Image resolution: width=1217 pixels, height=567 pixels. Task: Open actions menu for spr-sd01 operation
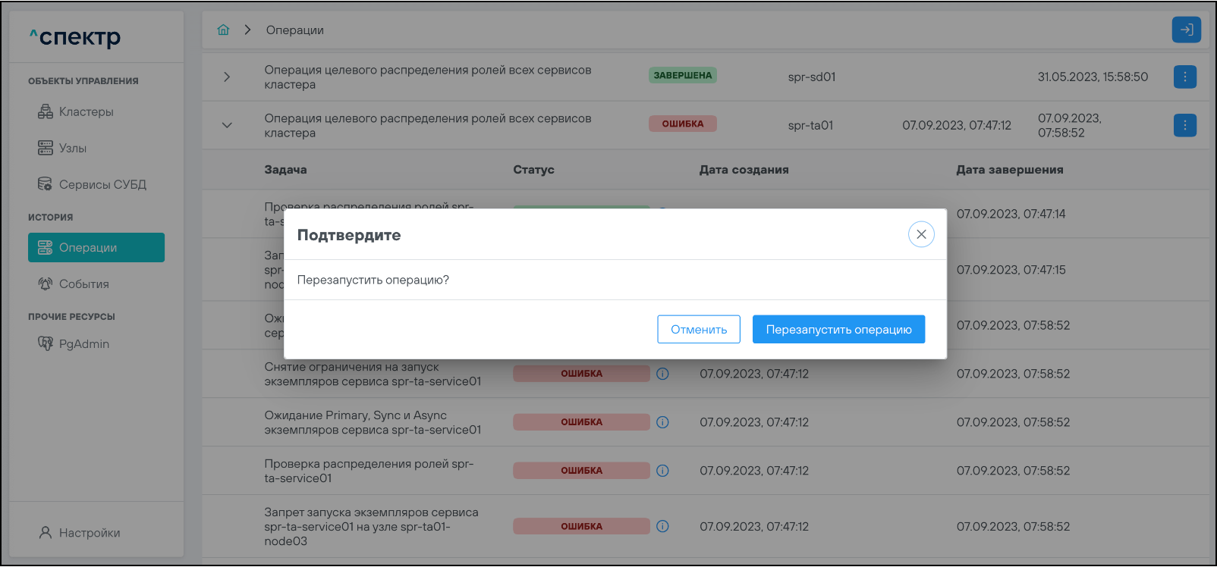(1184, 77)
